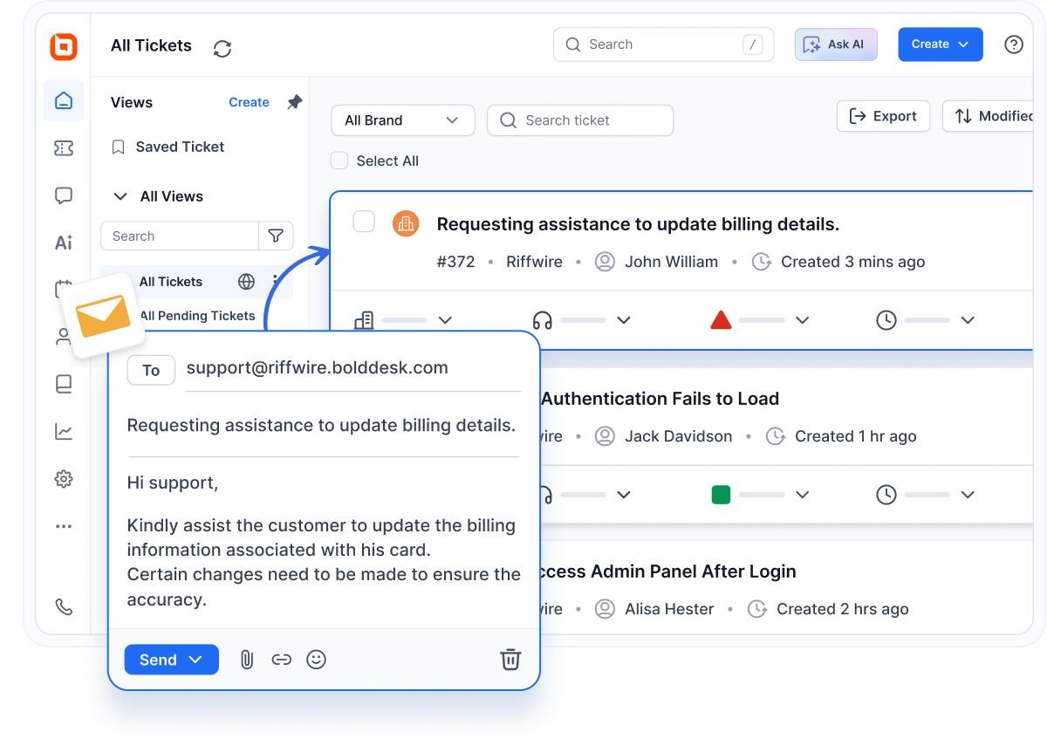
Task: Tick the checkbox on ticket #372
Action: click(364, 222)
